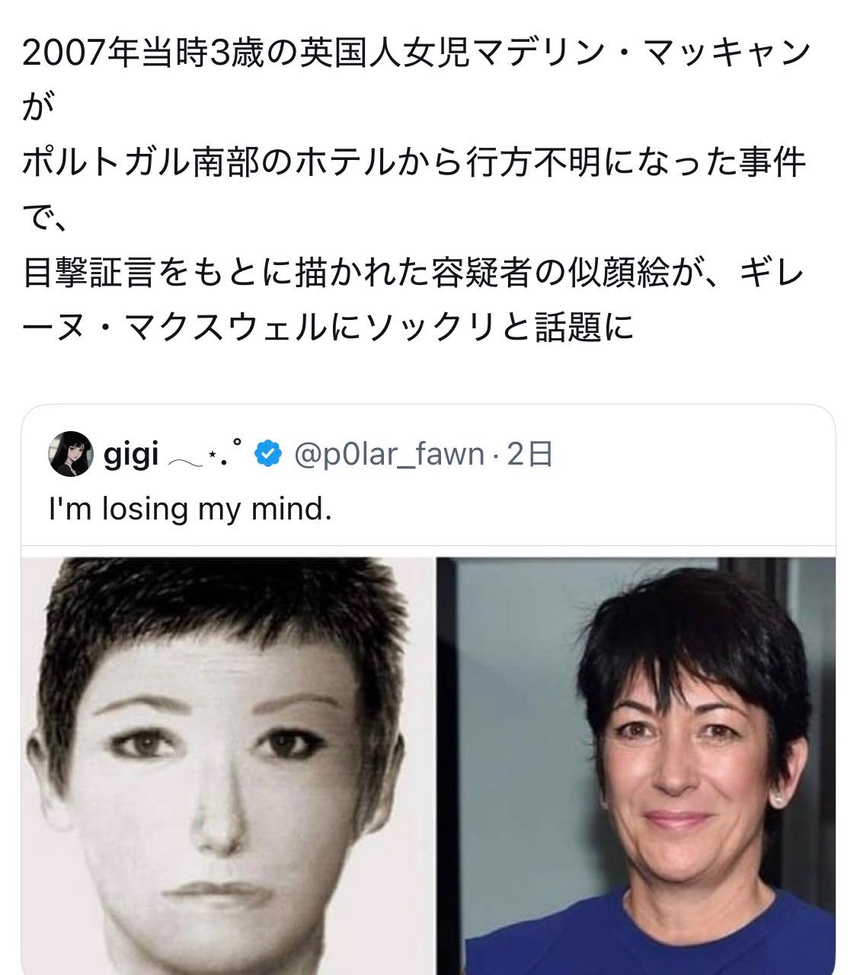Image resolution: width=857 pixels, height=975 pixels.
Task: Click the line "ポルトガル南部のホテルから行方不明になった事件"
Action: pos(414,163)
